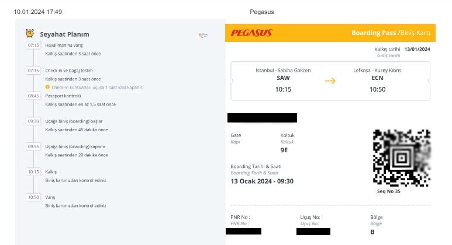Click the Seyahat Planım heading
452x245 pixels.
[65, 34]
